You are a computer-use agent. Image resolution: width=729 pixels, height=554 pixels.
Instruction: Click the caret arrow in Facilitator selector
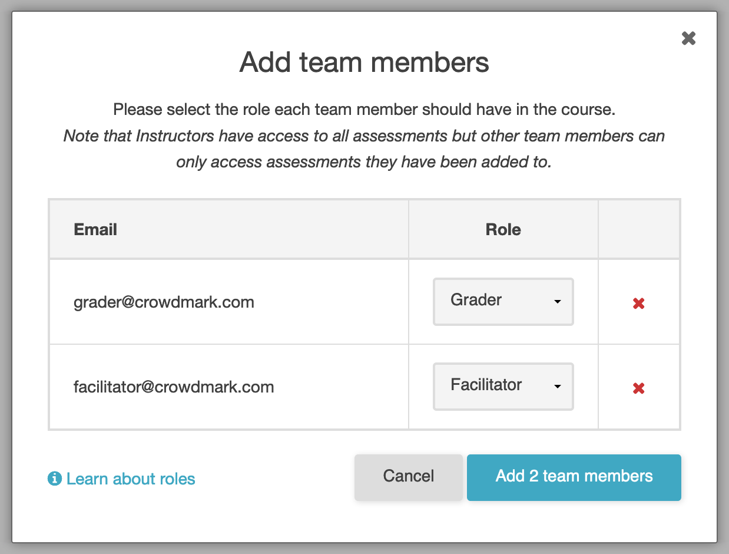tap(558, 387)
